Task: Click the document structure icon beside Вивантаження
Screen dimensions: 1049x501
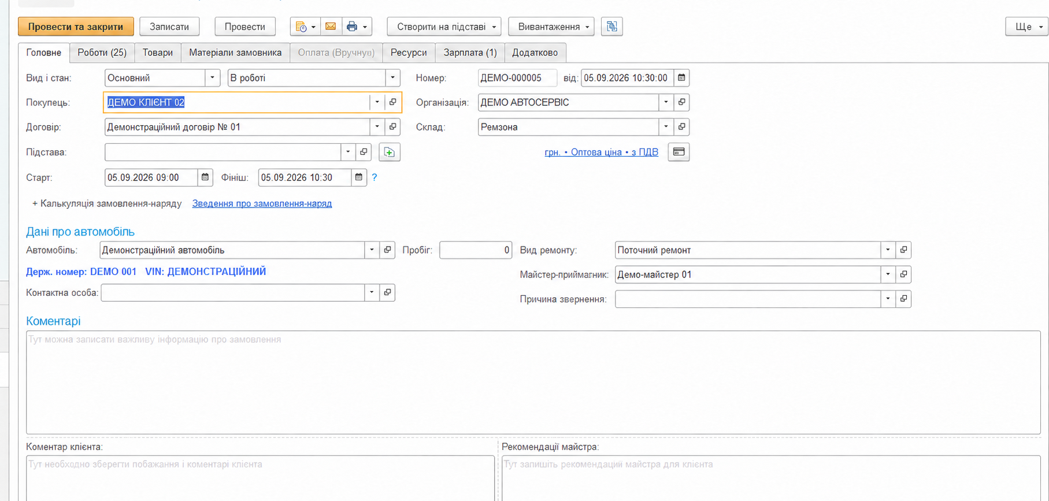Action: [611, 27]
